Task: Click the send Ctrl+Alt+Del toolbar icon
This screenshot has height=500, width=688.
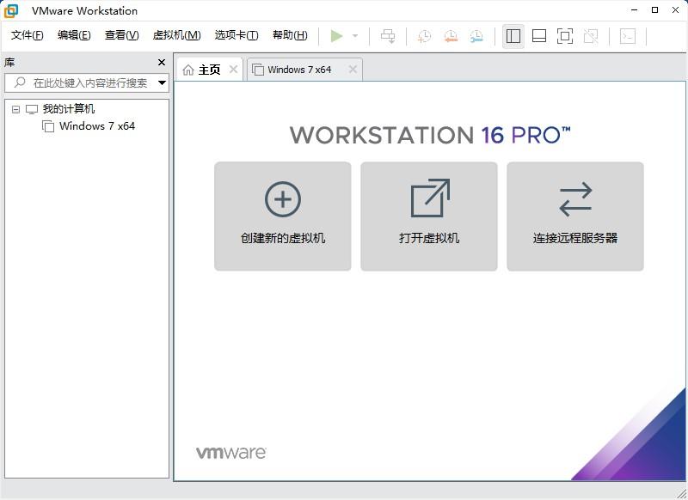Action: coord(389,36)
